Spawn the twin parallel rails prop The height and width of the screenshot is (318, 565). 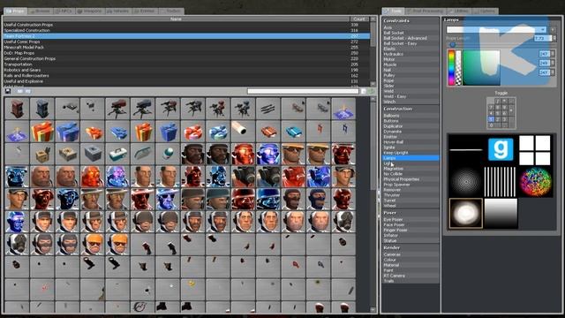click(268, 108)
